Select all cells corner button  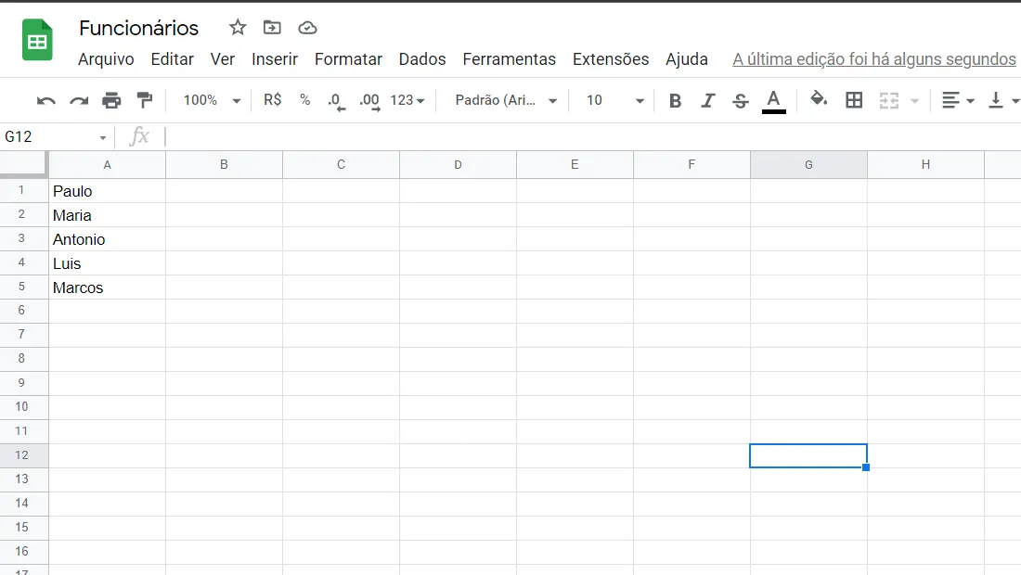24,164
